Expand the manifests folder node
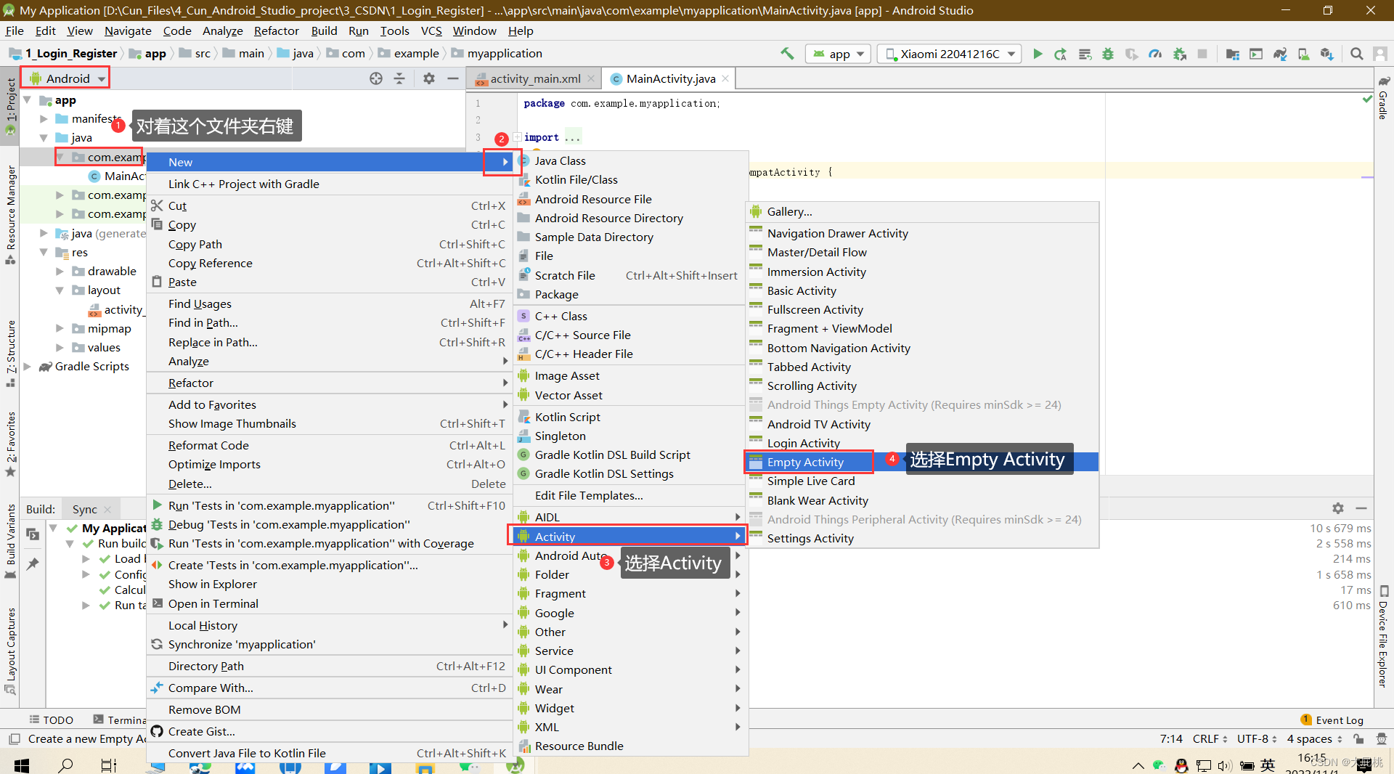This screenshot has width=1394, height=774. click(44, 118)
